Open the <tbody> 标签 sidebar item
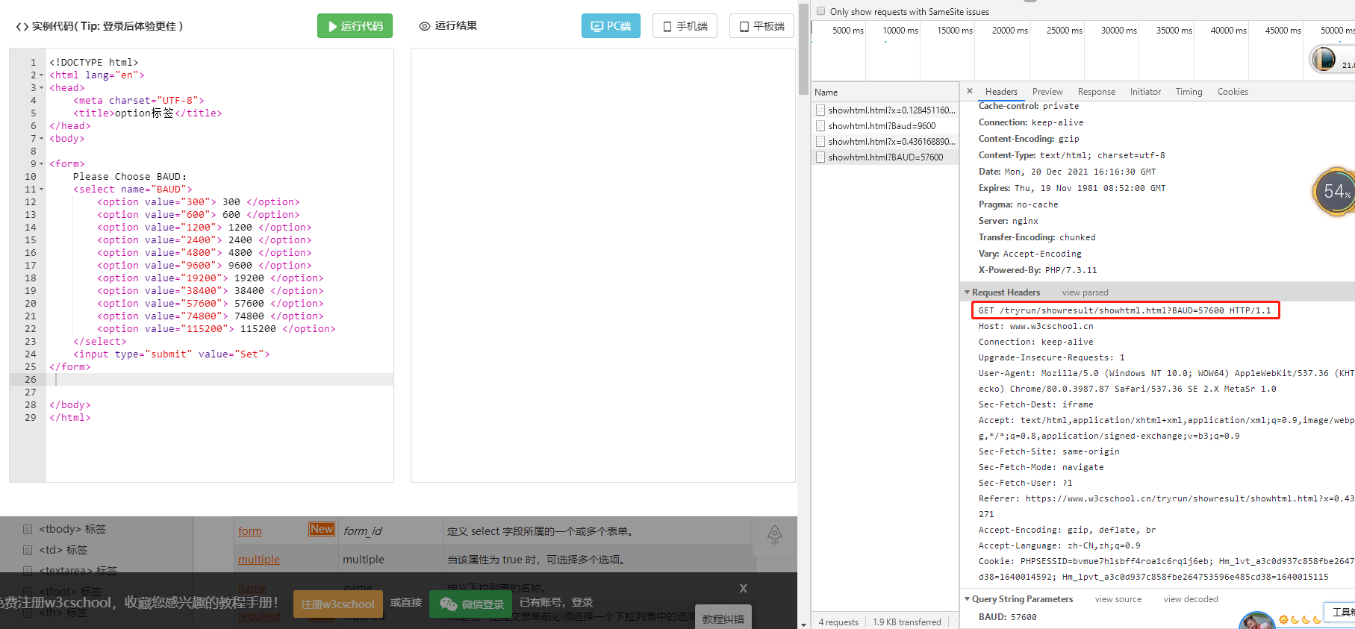The width and height of the screenshot is (1355, 629). [x=72, y=529]
